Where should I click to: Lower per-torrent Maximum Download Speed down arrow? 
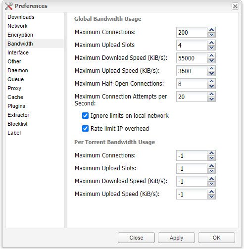pos(211,184)
